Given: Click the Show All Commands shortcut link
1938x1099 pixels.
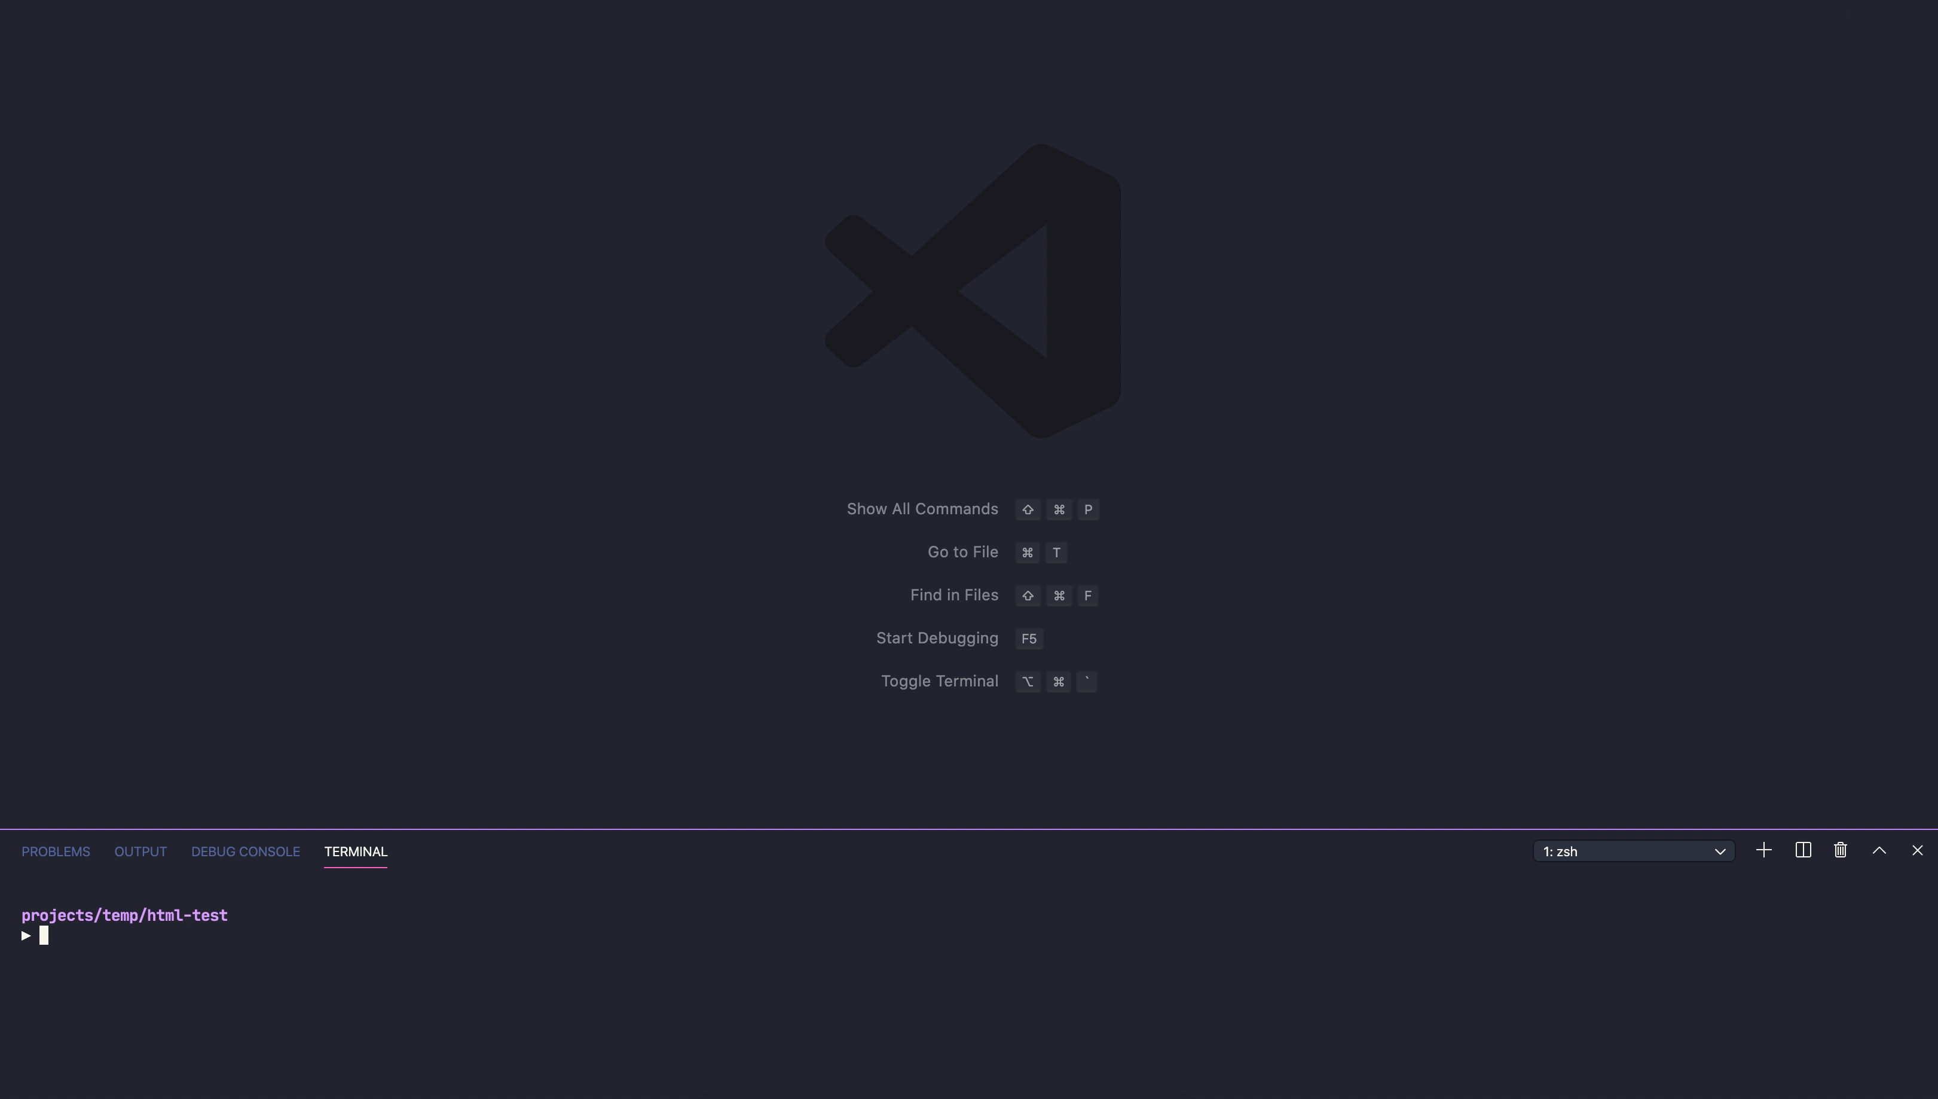Looking at the screenshot, I should click(x=922, y=508).
